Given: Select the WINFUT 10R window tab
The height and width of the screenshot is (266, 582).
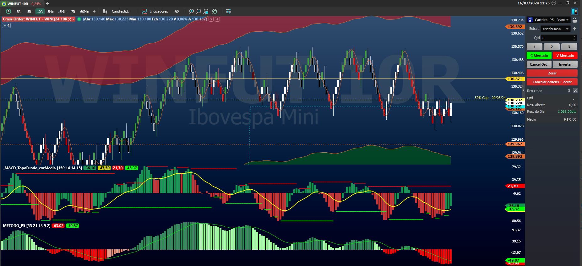Looking at the screenshot, I should [22, 4].
